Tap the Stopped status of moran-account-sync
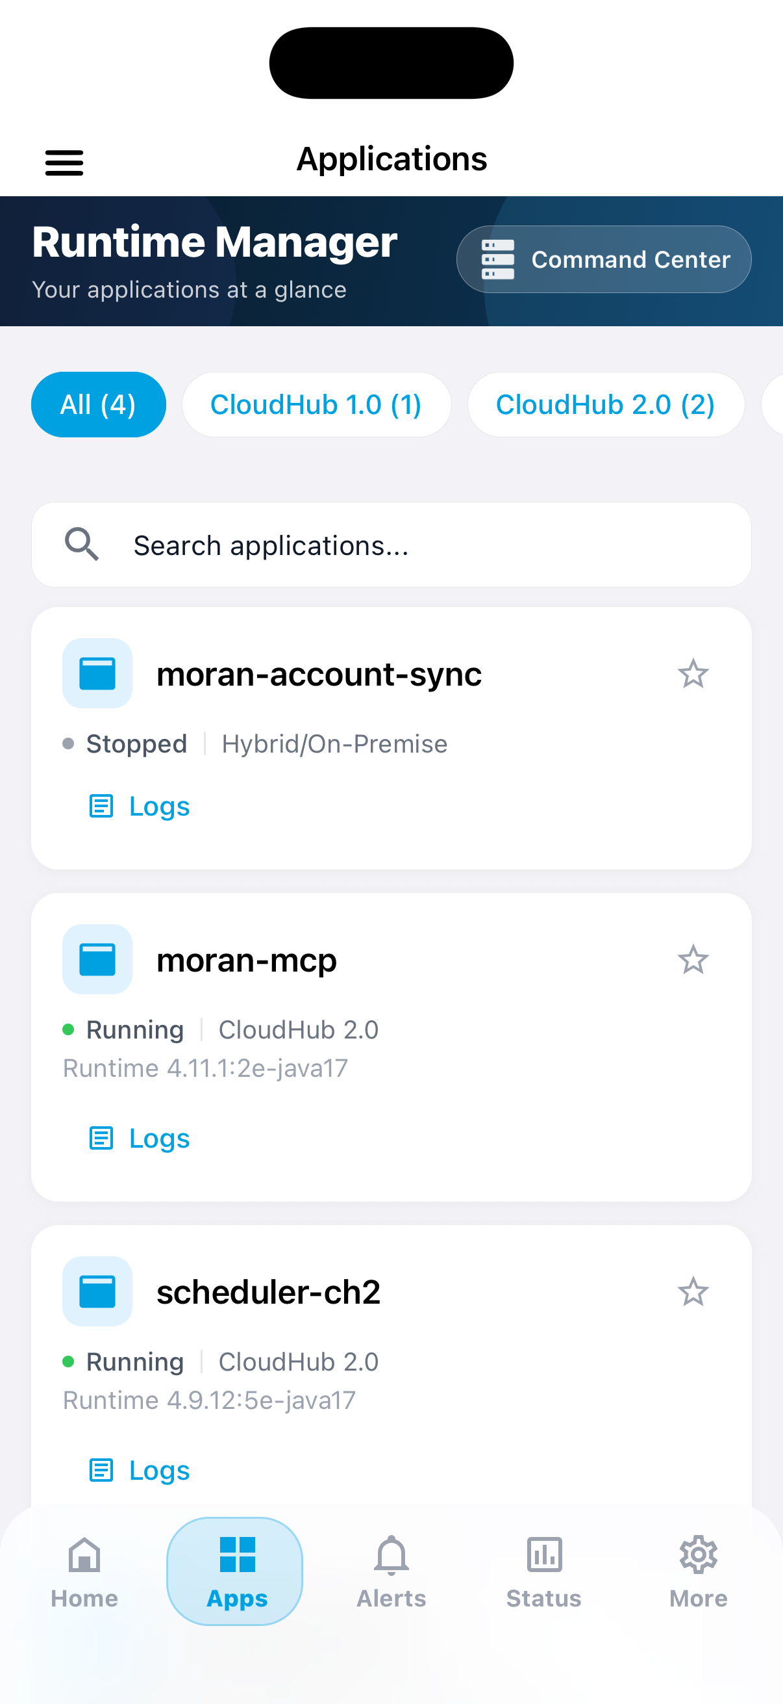Viewport: 783px width, 1704px height. pos(125,744)
